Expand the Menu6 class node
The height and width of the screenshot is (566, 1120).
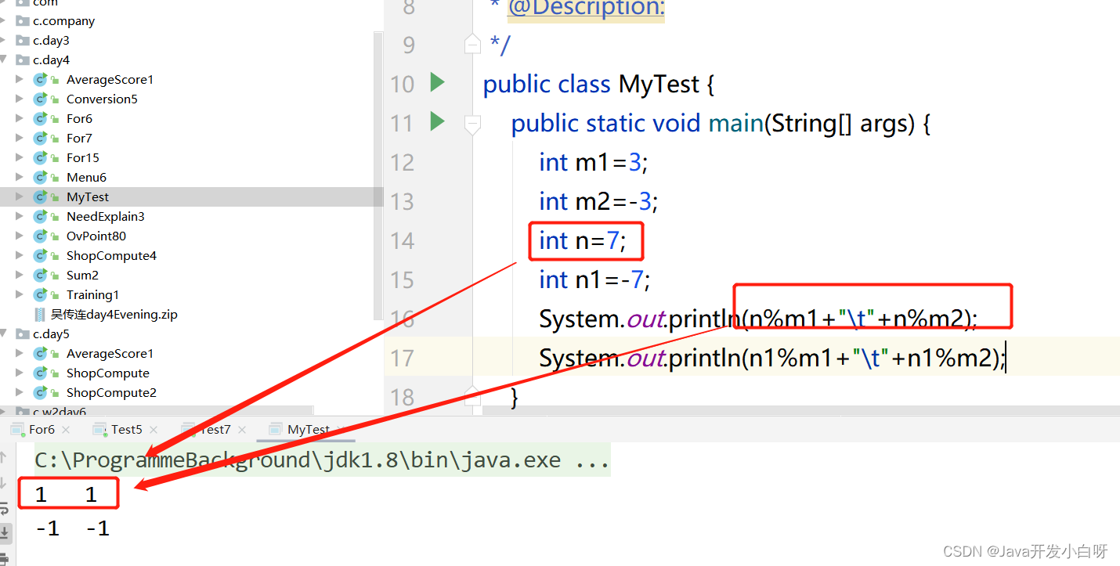20,178
